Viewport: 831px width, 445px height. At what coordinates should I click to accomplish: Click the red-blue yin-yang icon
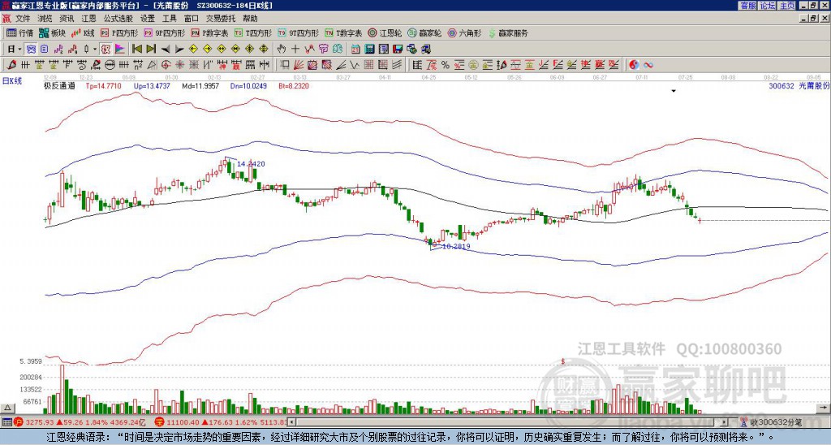(x=634, y=65)
